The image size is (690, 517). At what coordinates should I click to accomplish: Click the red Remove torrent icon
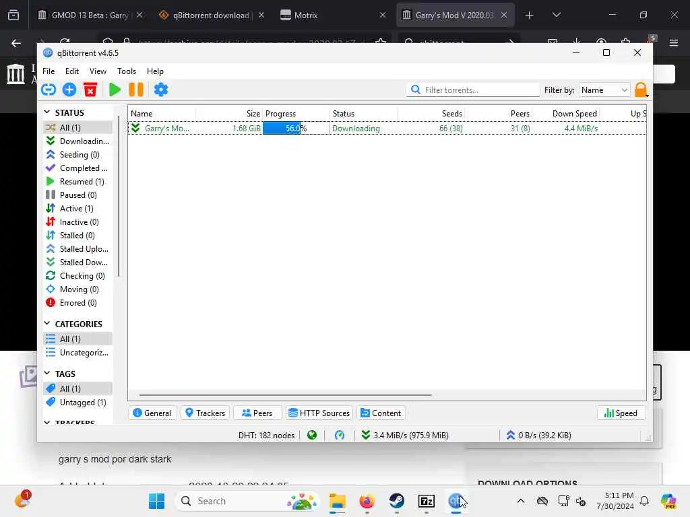(x=90, y=90)
